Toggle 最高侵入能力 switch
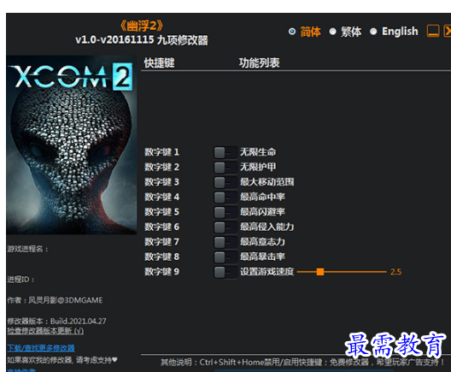This screenshot has width=451, height=372. tap(225, 227)
